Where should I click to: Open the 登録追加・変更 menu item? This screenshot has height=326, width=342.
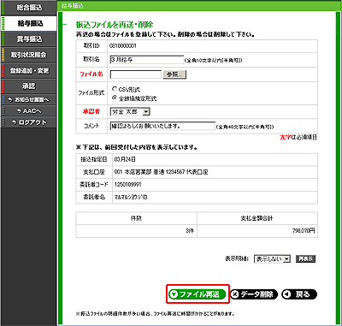(28, 70)
